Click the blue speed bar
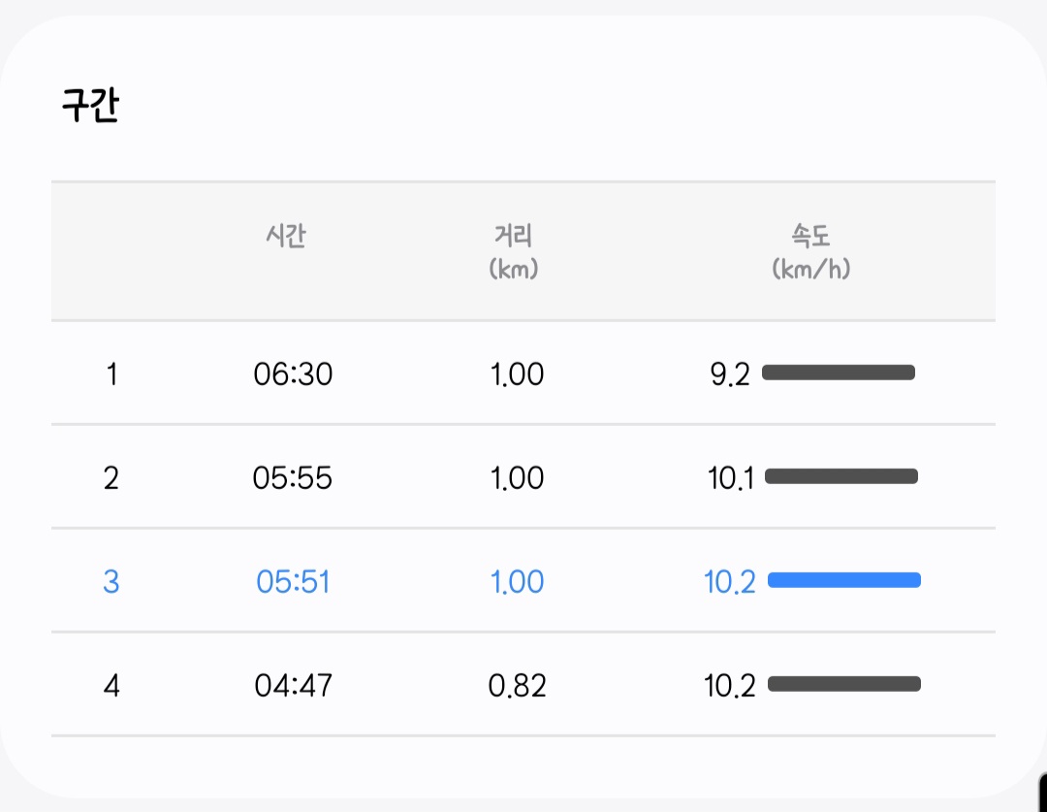The width and height of the screenshot is (1047, 812). point(844,580)
